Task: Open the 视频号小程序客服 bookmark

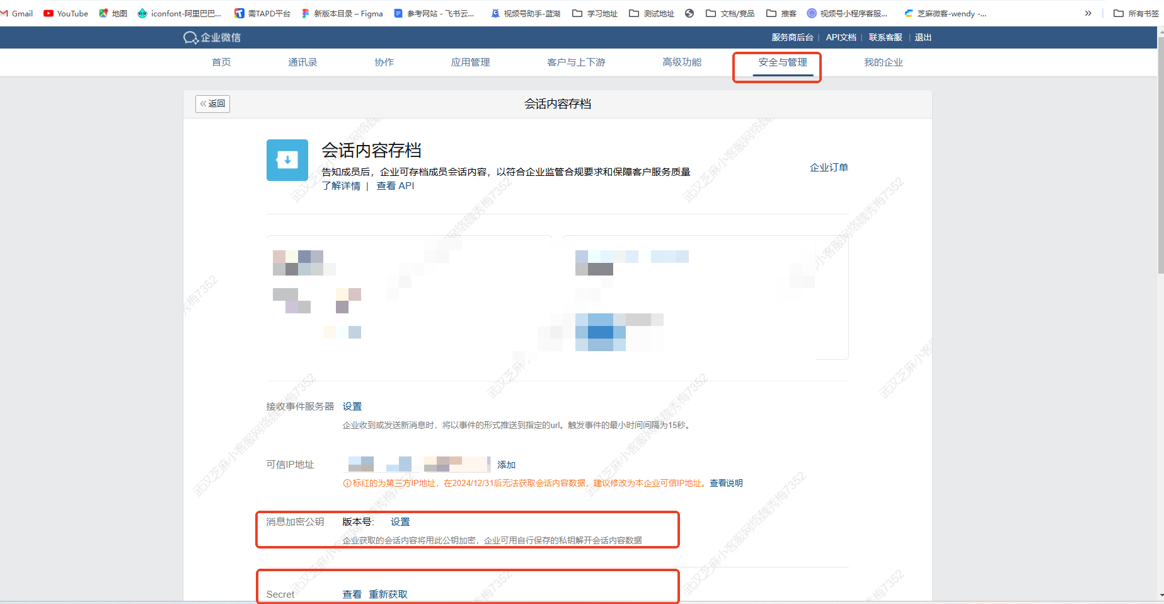Action: pyautogui.click(x=847, y=13)
